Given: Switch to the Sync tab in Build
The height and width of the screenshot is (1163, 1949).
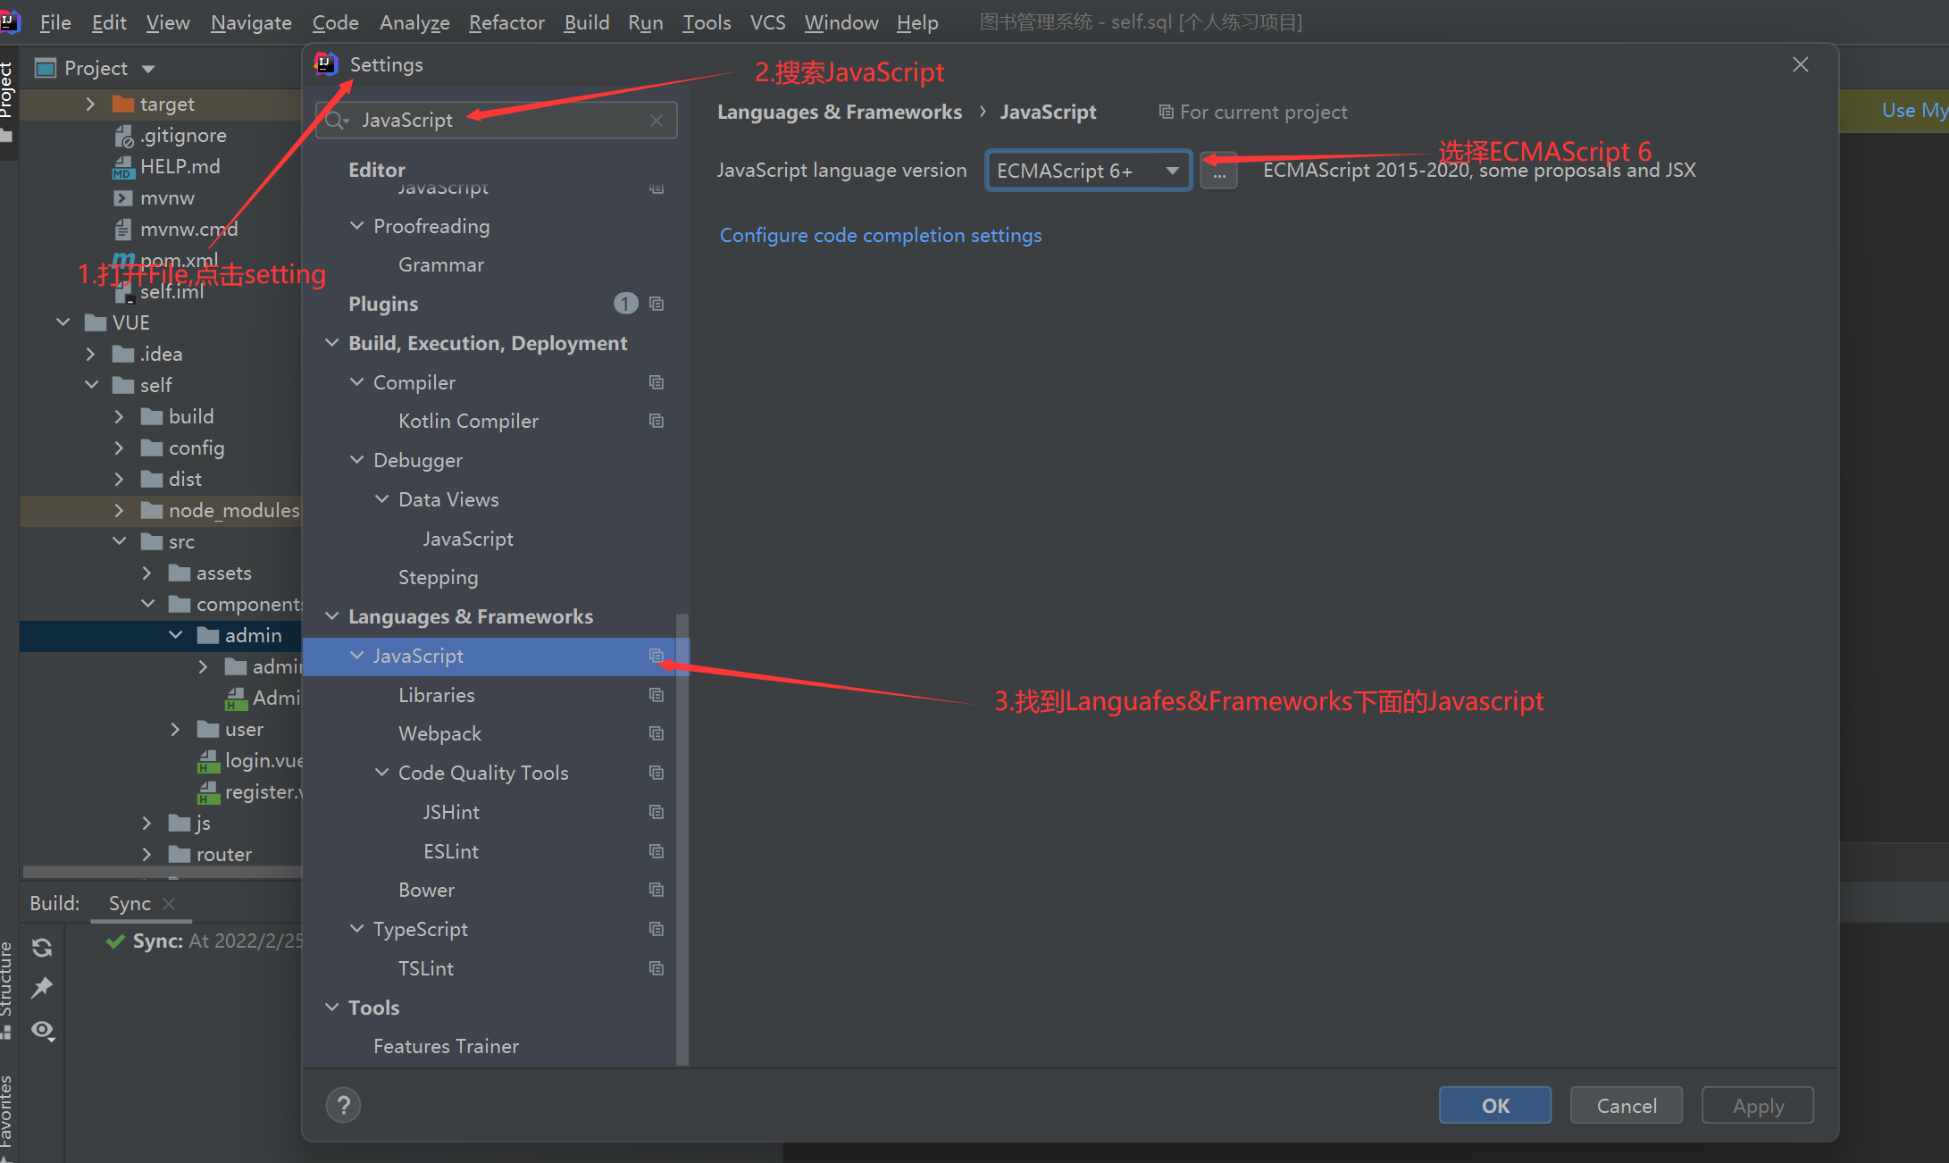Looking at the screenshot, I should pos(130,904).
